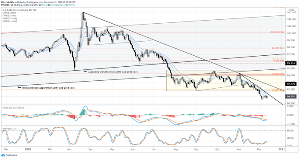Viewport: 299px width, 158px height.
Task: Click the 80.00 level on Stoch axis
Action: point(291,131)
